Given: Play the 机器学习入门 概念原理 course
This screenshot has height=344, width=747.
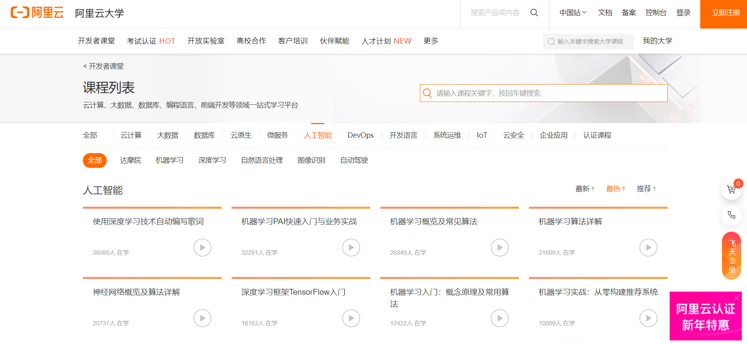Looking at the screenshot, I should point(500,318).
